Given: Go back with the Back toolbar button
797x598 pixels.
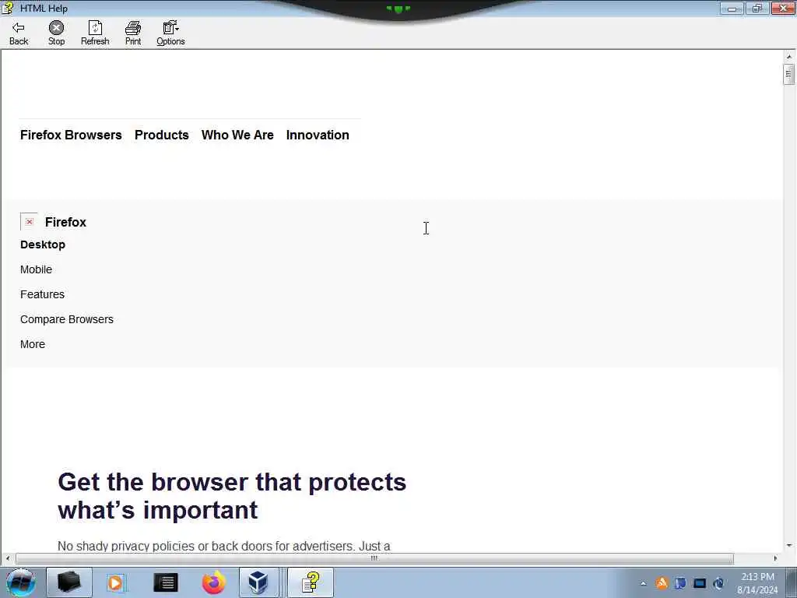Looking at the screenshot, I should click(x=19, y=33).
